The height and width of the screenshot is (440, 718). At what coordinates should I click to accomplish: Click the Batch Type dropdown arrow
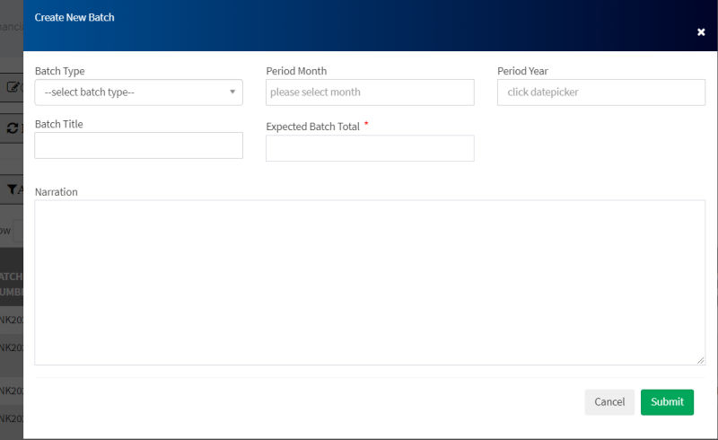[232, 92]
